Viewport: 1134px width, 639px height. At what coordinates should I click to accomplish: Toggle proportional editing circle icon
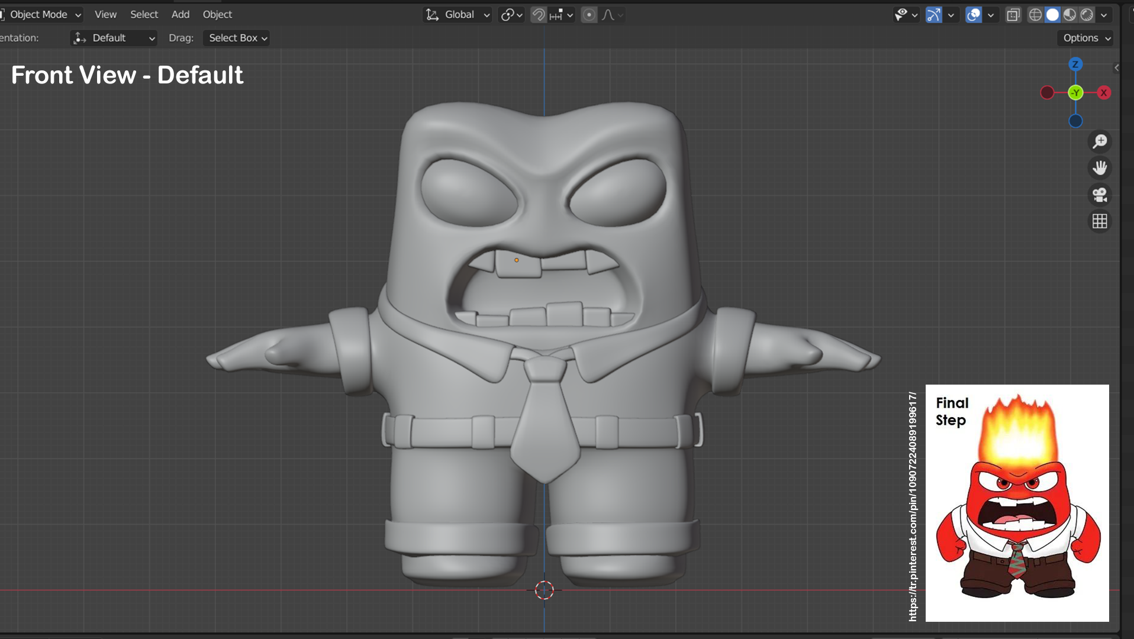pos(588,15)
